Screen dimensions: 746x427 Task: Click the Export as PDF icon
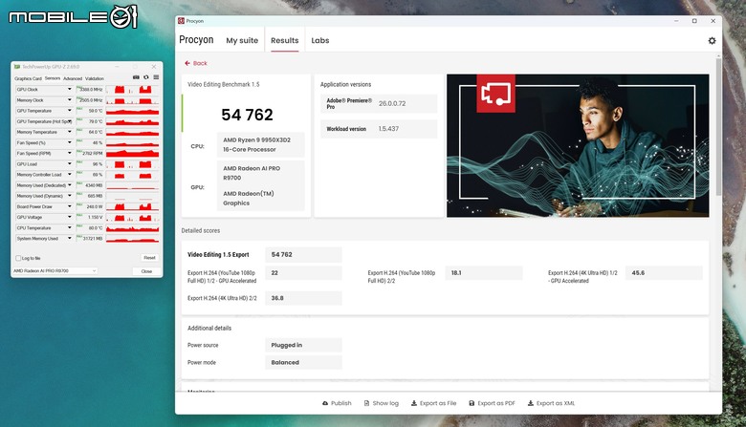[x=472, y=403]
